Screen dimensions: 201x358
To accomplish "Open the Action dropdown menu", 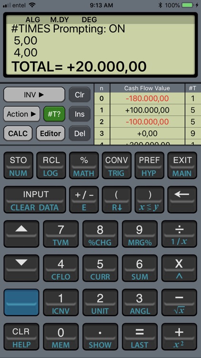I will pyautogui.click(x=21, y=114).
